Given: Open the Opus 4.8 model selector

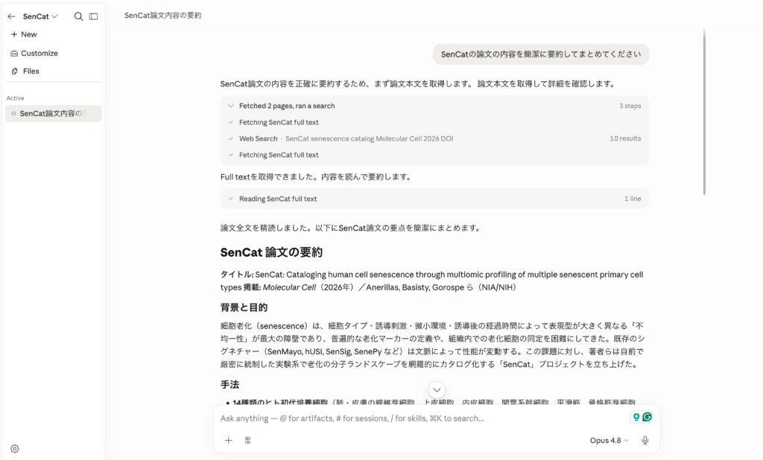Looking at the screenshot, I should (x=609, y=441).
